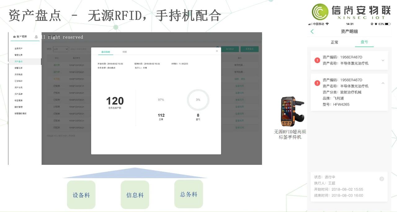Image resolution: width=397 pixels, height=212 pixels.
Task: Click the orange status cell in the table
Action: pyautogui.click(x=57, y=79)
